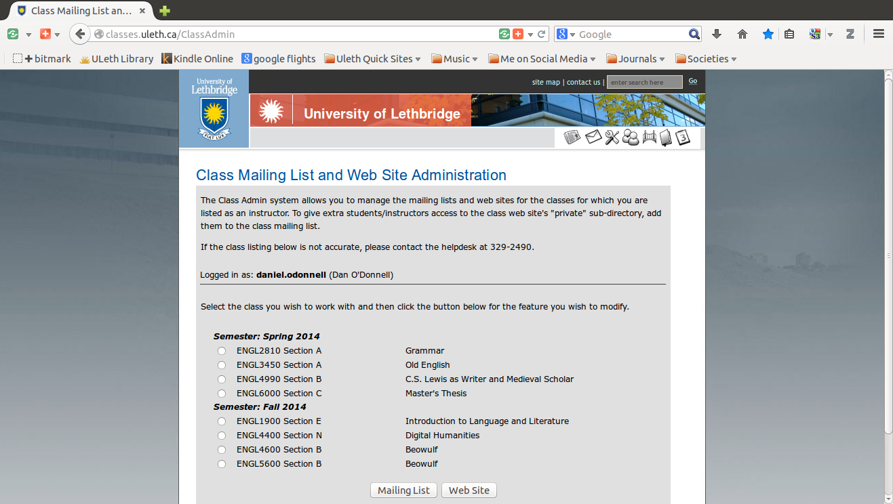The width and height of the screenshot is (893, 504).
Task: Select the ENGL2810 Section A radio button
Action: click(x=222, y=351)
